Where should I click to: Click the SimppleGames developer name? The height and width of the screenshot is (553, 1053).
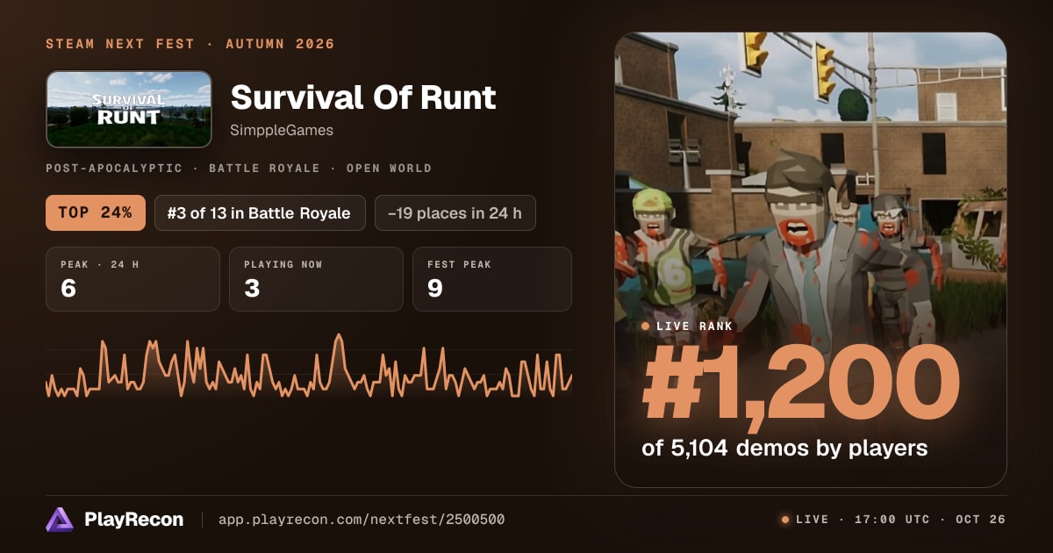(x=282, y=130)
